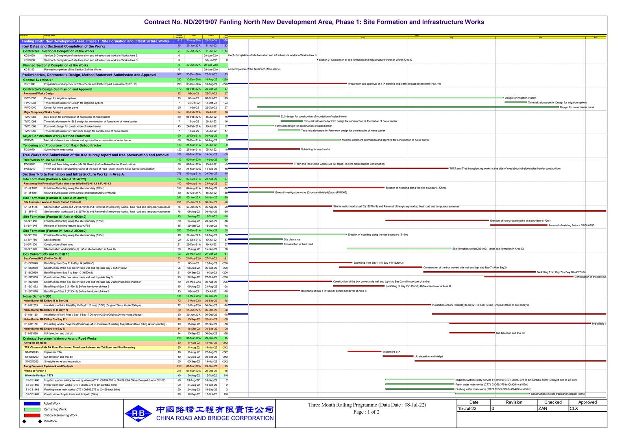
Task: Select the 'Preliminaries, Contractor's Design' group row
Action: pyautogui.click(x=124, y=75)
